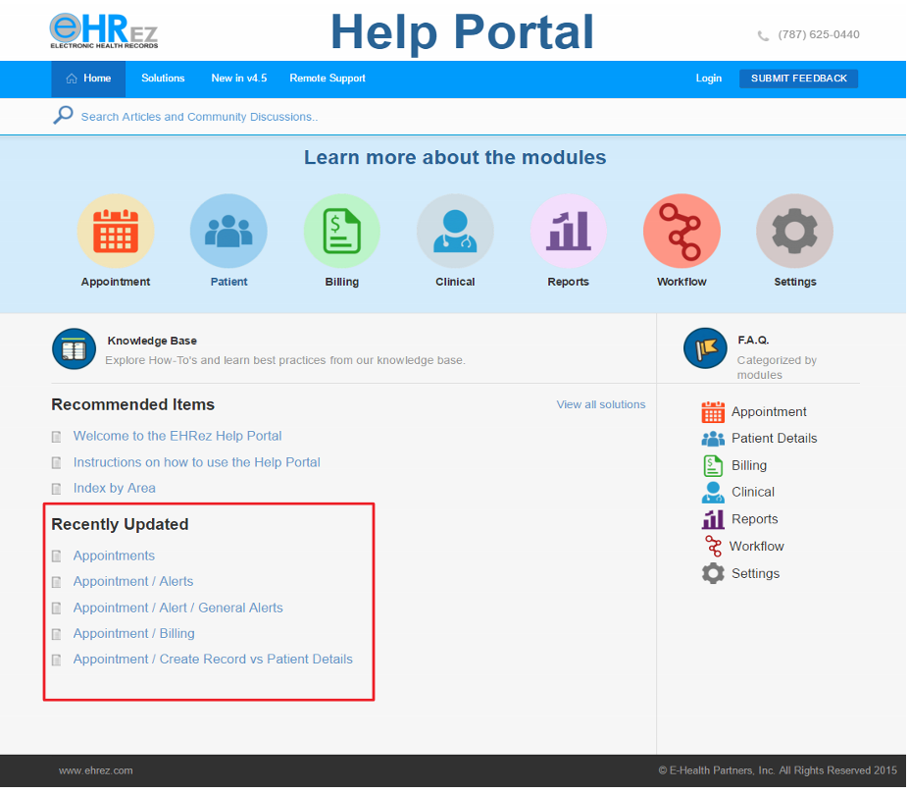This screenshot has height=794, width=909.
Task: Open the Billing module icon
Action: (341, 230)
